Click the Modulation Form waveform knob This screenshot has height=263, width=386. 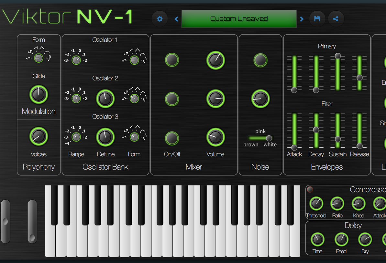coord(39,58)
